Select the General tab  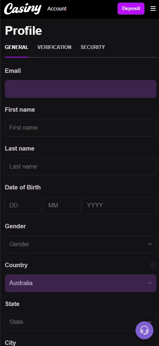click(x=16, y=47)
